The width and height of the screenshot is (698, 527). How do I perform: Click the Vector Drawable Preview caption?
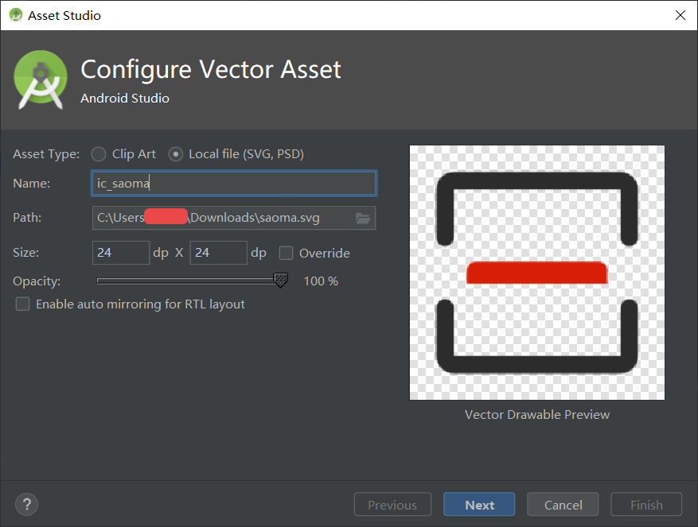click(536, 414)
